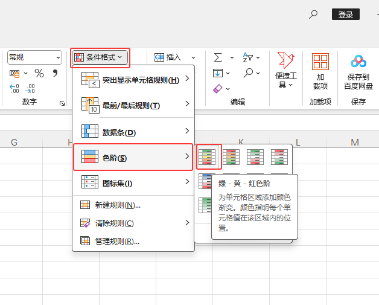
Task: Click the percent style icon
Action: point(39,74)
